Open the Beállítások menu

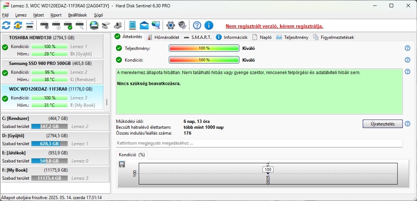tap(77, 15)
